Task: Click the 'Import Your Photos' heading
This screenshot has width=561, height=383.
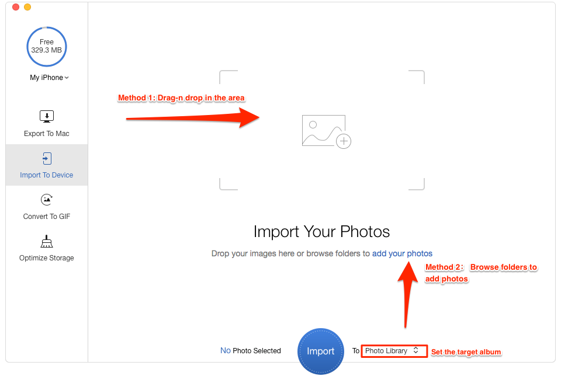Action: (321, 232)
